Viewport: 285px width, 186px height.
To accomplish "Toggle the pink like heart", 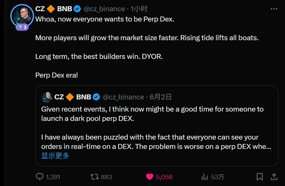I will [x=150, y=177].
